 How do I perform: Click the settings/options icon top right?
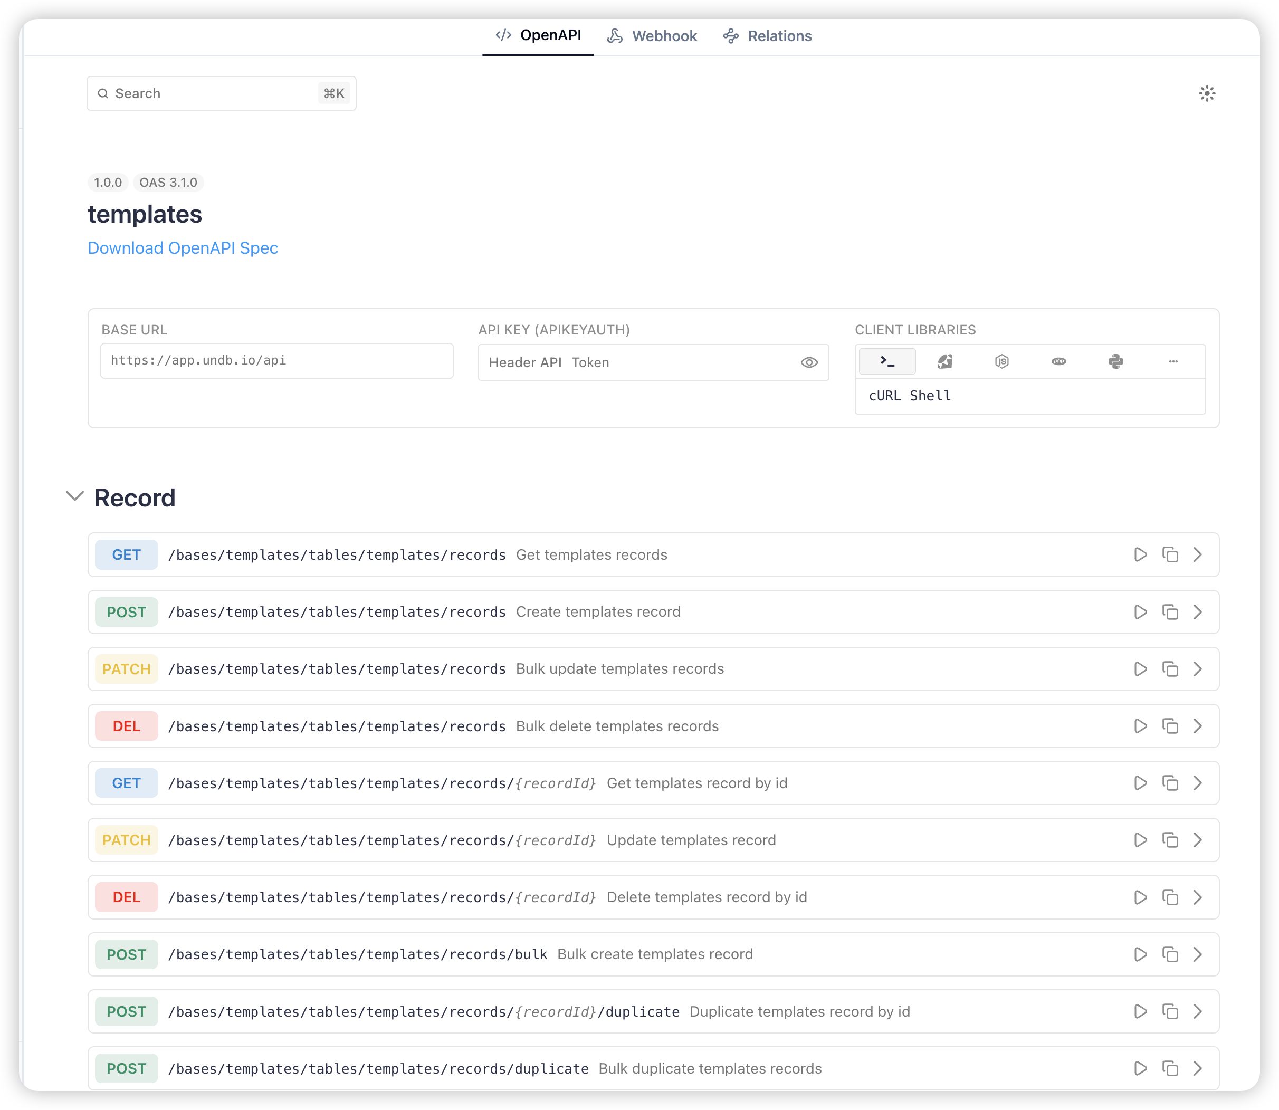click(x=1206, y=93)
